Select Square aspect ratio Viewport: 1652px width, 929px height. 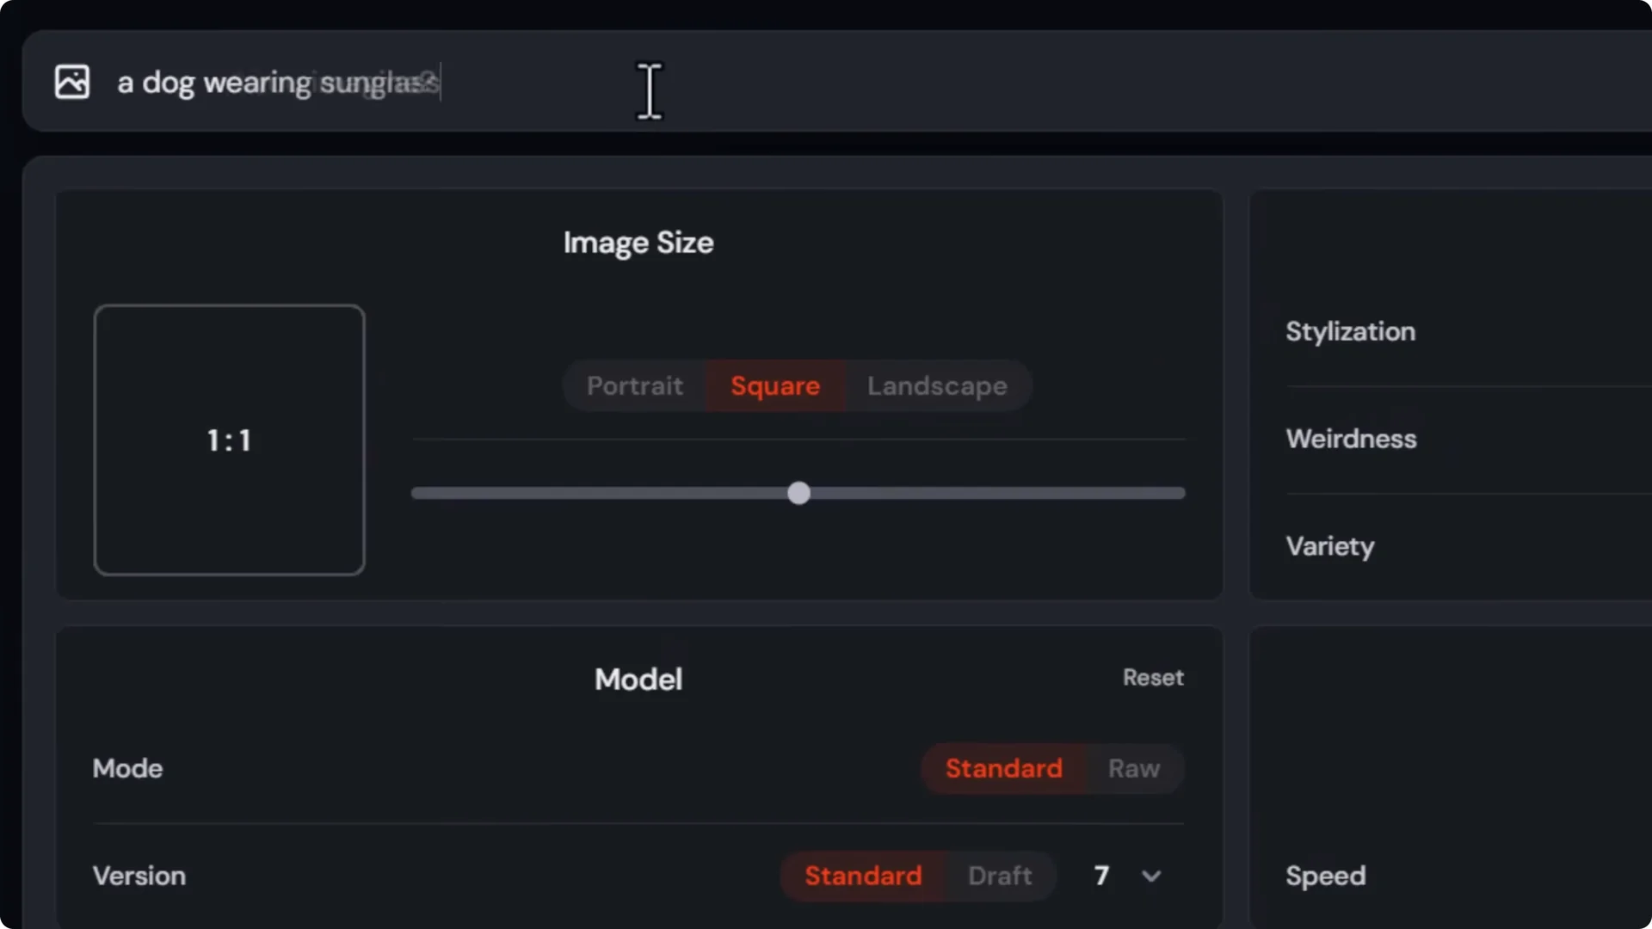pyautogui.click(x=774, y=386)
